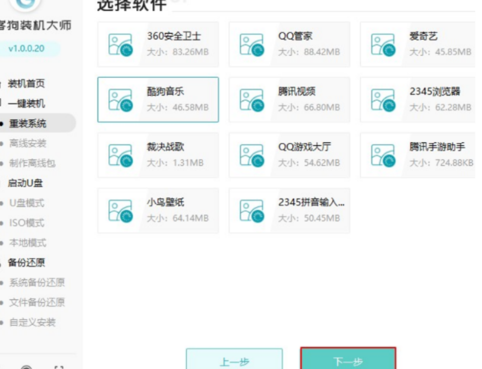Click the QQ游戏大厅 software icon
This screenshot has height=369, width=482.
pyautogui.click(x=252, y=155)
